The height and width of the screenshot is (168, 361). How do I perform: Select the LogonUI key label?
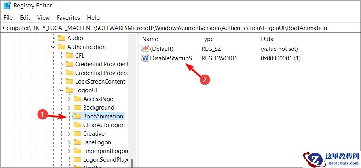click(86, 90)
